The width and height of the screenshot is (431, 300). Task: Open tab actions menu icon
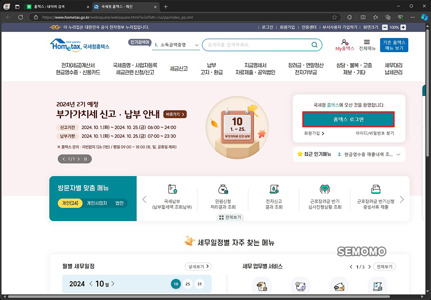point(17,7)
